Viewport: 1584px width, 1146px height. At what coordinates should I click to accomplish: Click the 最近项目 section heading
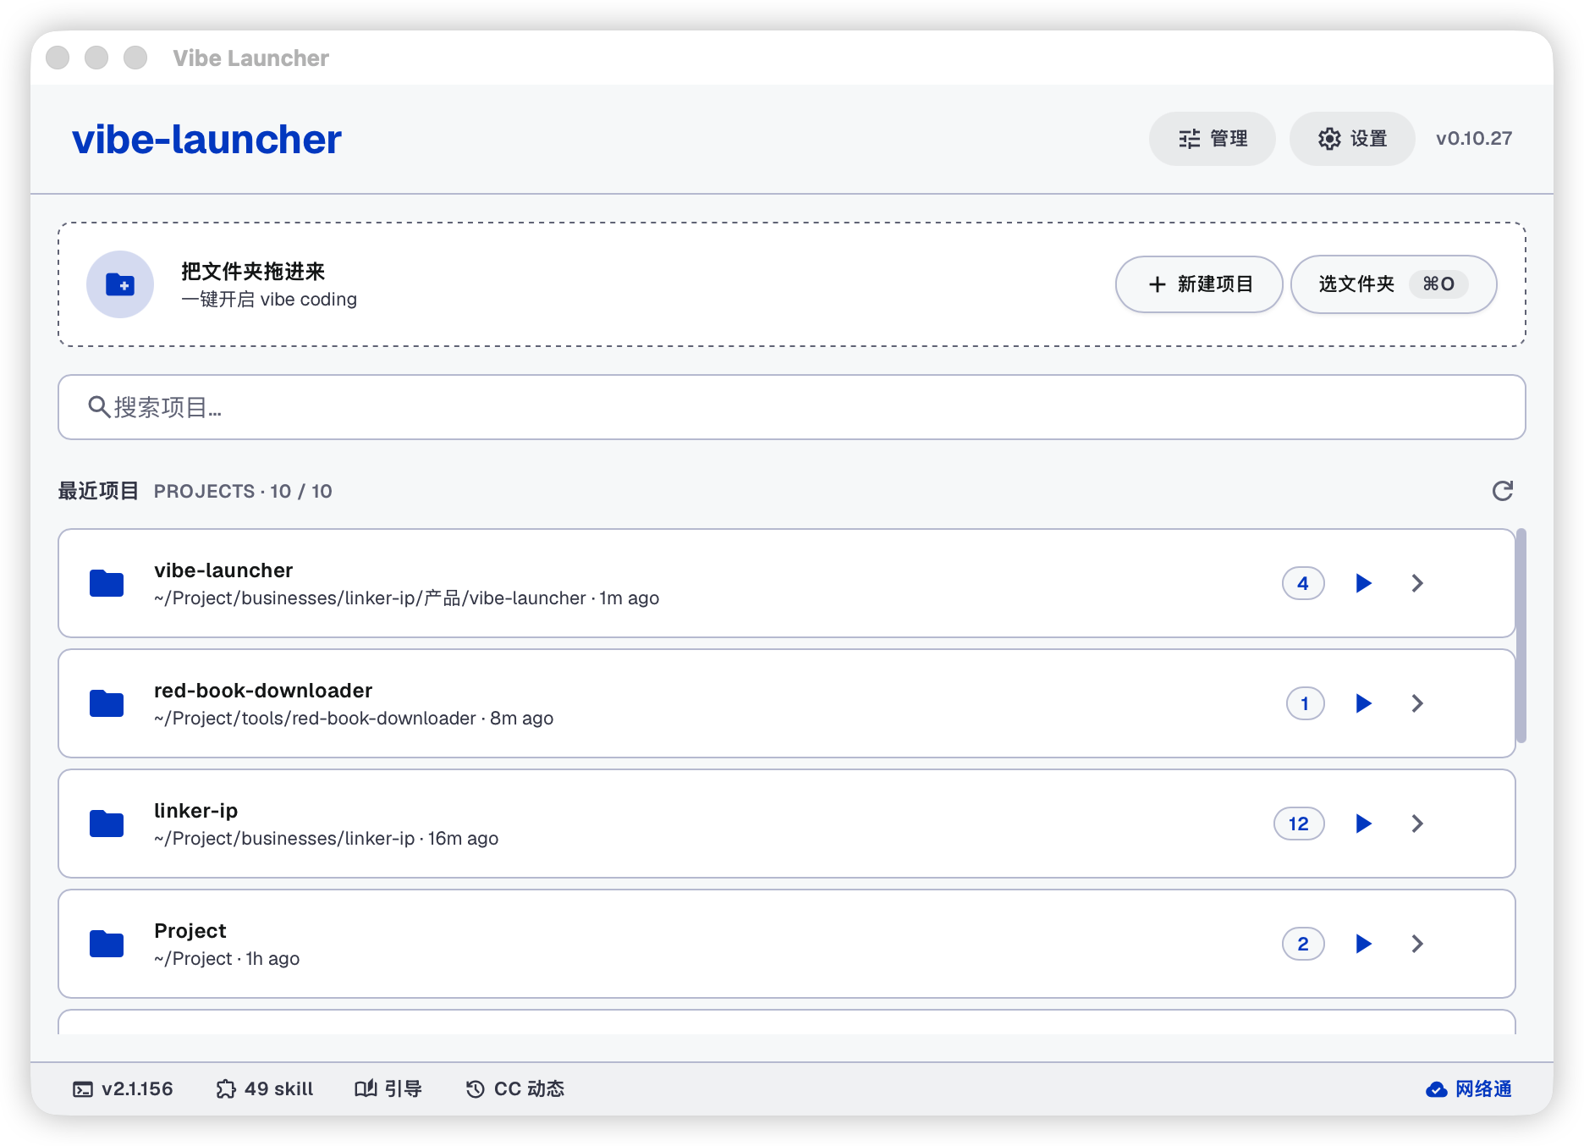click(x=98, y=491)
